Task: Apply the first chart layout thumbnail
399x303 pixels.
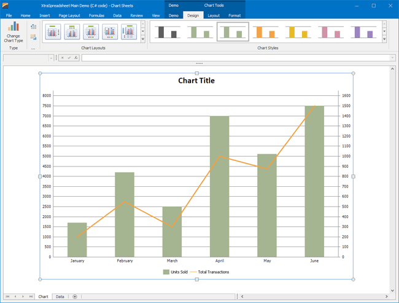Action: point(53,31)
